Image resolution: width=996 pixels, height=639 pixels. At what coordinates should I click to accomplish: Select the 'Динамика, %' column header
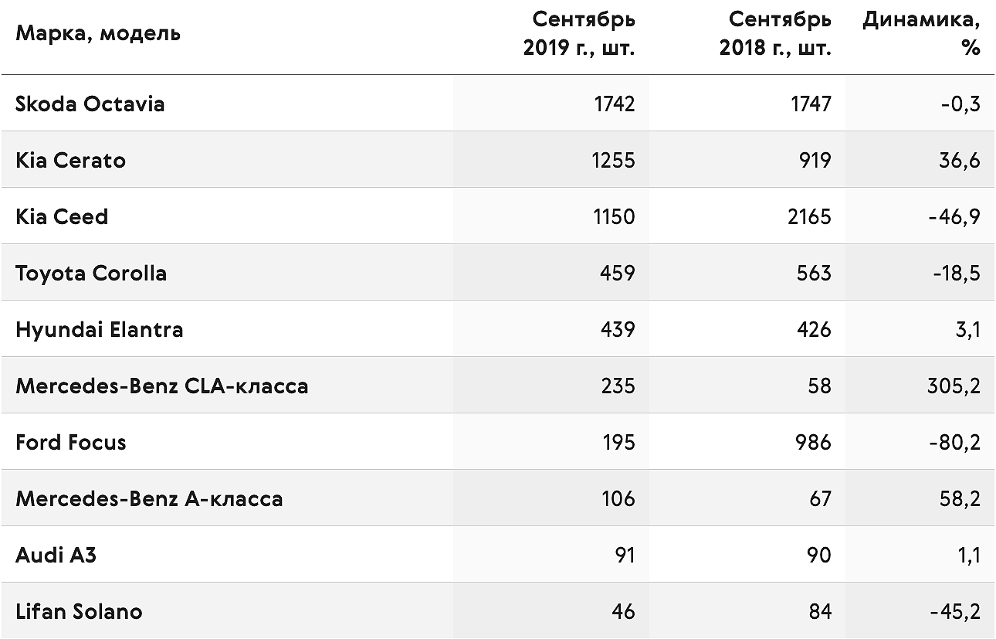(921, 33)
